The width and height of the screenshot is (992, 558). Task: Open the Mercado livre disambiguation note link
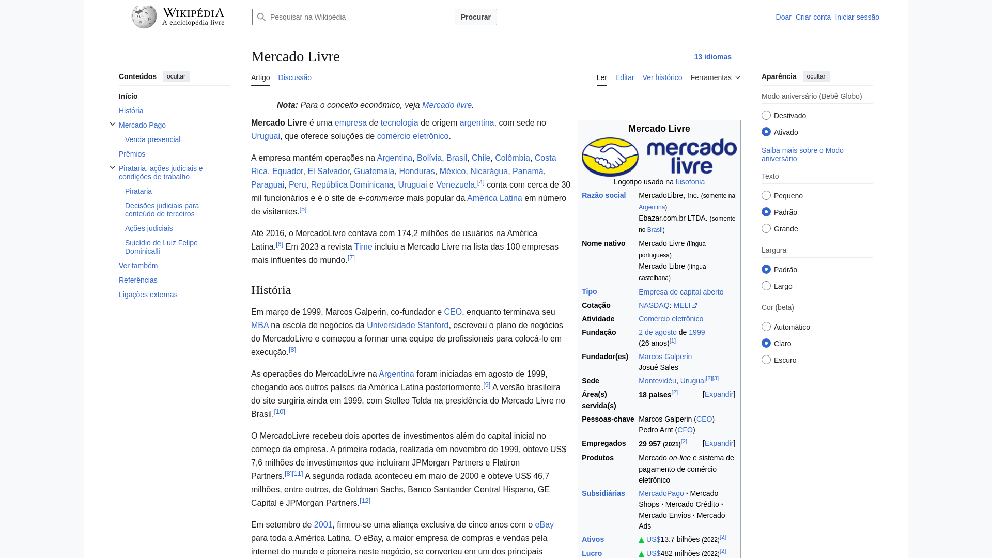point(447,105)
